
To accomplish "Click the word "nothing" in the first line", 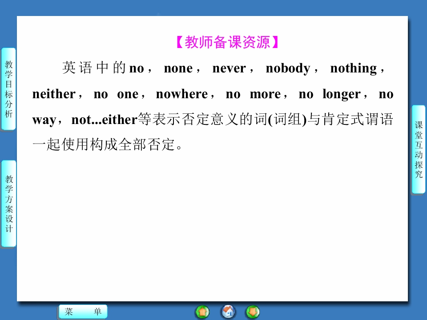I will [x=354, y=68].
